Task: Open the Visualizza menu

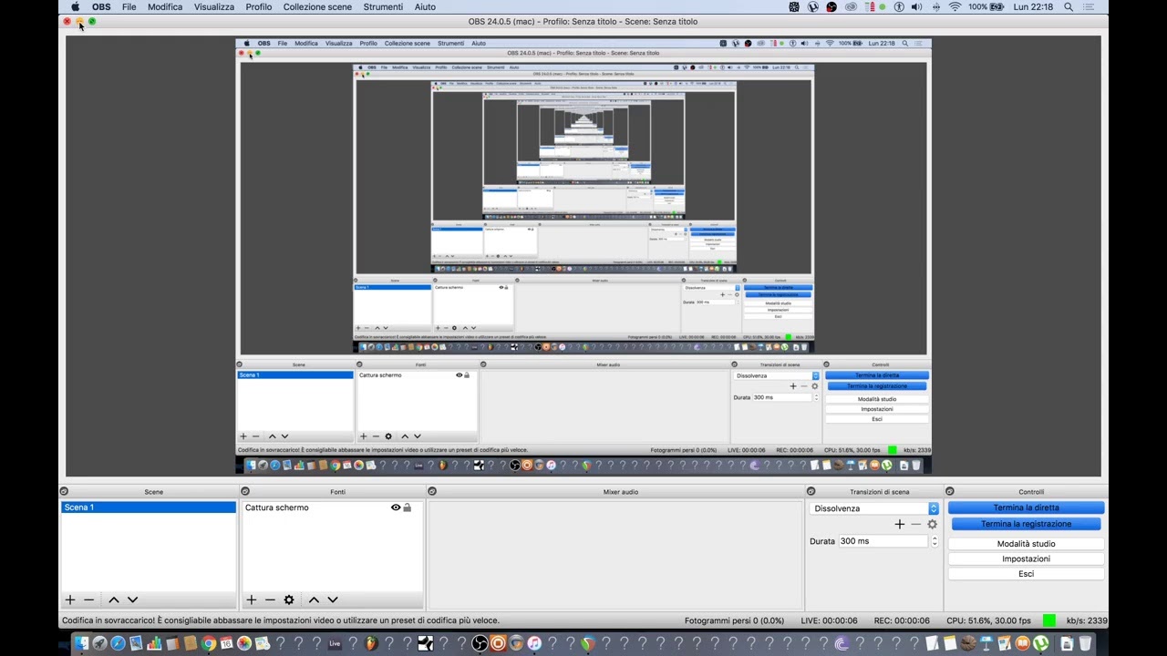Action: pyautogui.click(x=213, y=6)
